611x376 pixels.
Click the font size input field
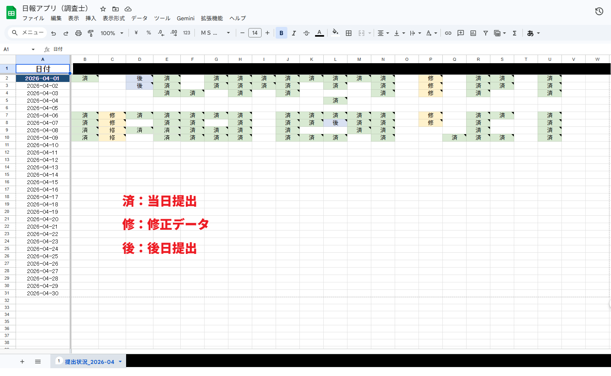coord(255,33)
